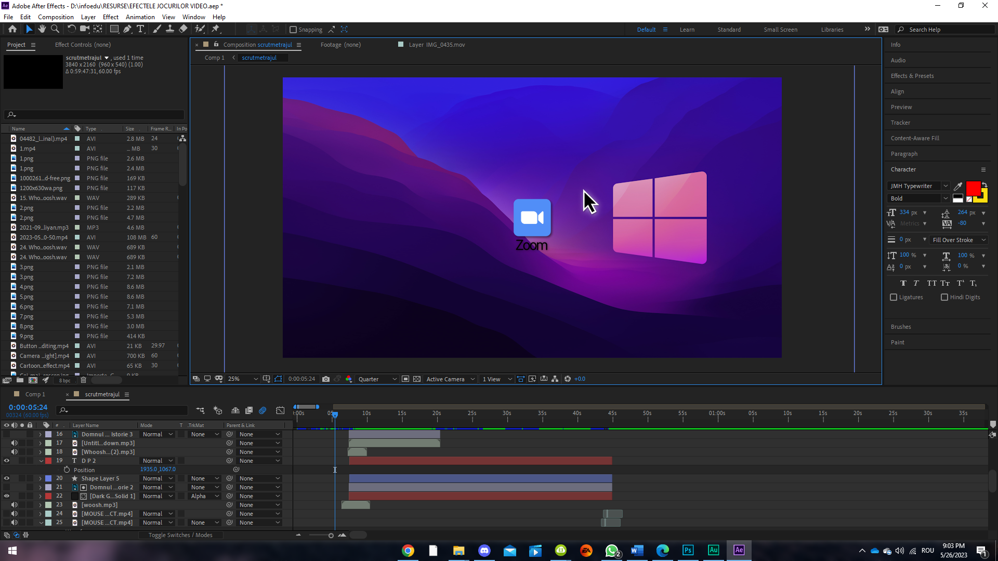Open the 1 View layout dropdown
This screenshot has height=561, width=998.
tap(497, 379)
